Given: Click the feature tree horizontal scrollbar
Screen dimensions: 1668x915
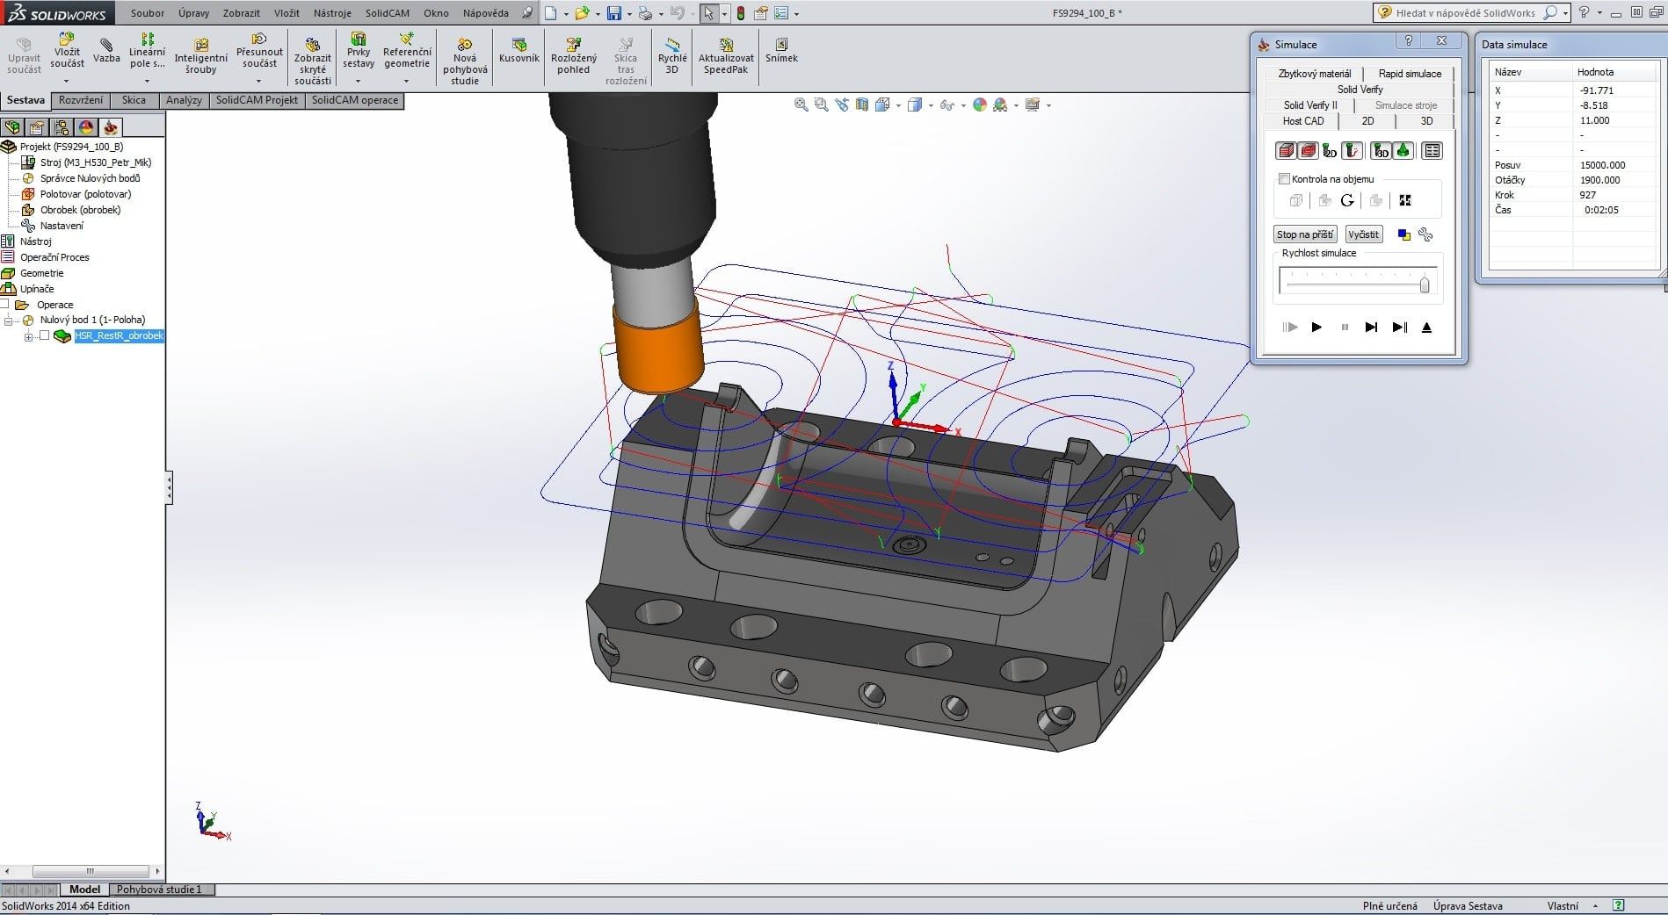Looking at the screenshot, I should coord(89,872).
